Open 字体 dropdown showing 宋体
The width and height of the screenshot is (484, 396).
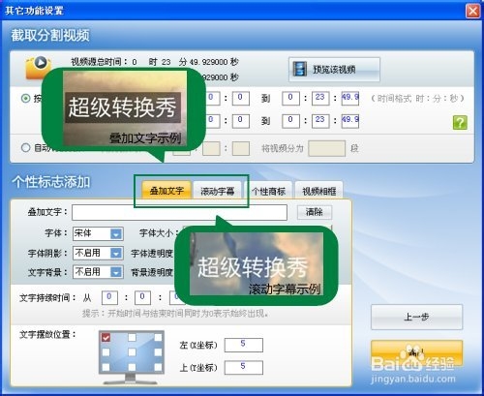click(x=98, y=233)
